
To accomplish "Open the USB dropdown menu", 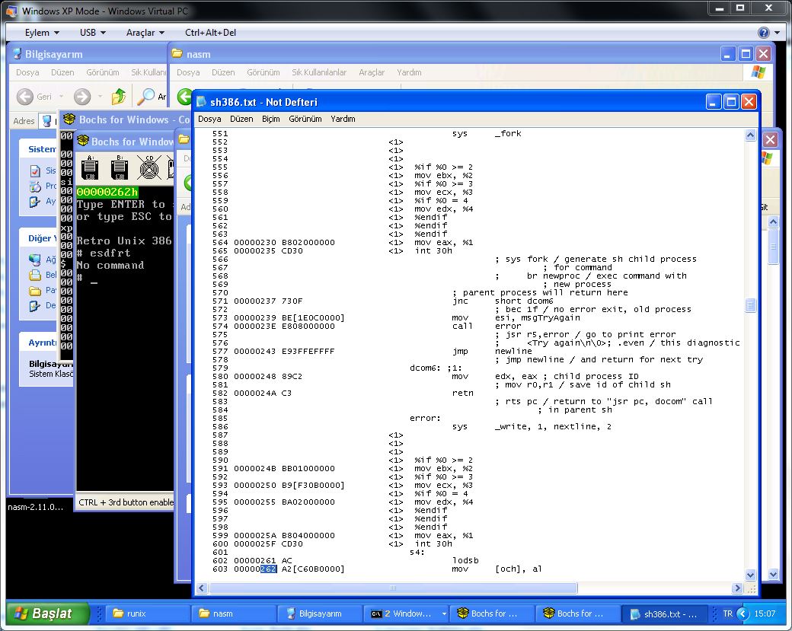I will point(92,33).
